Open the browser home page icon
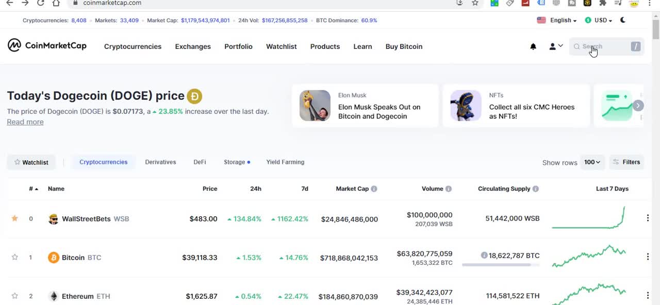660x305 pixels. tap(56, 3)
